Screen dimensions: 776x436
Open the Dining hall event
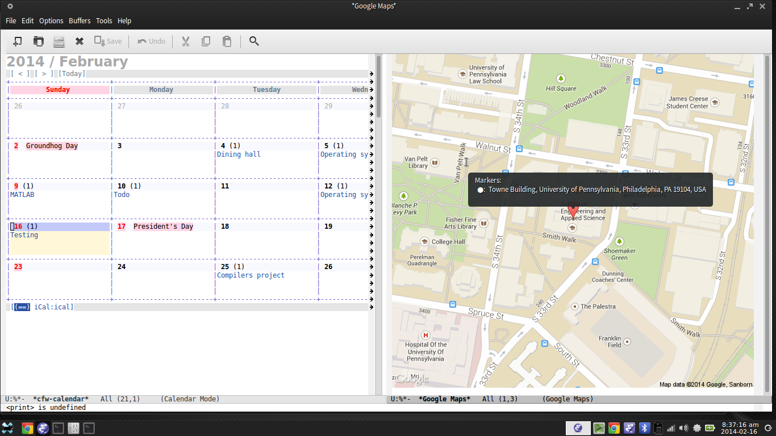pos(239,154)
